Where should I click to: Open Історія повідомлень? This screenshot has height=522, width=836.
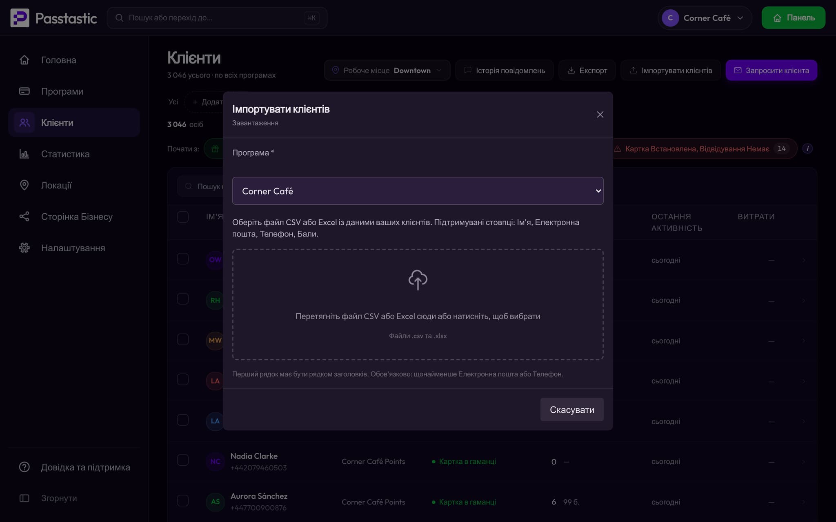tap(504, 70)
